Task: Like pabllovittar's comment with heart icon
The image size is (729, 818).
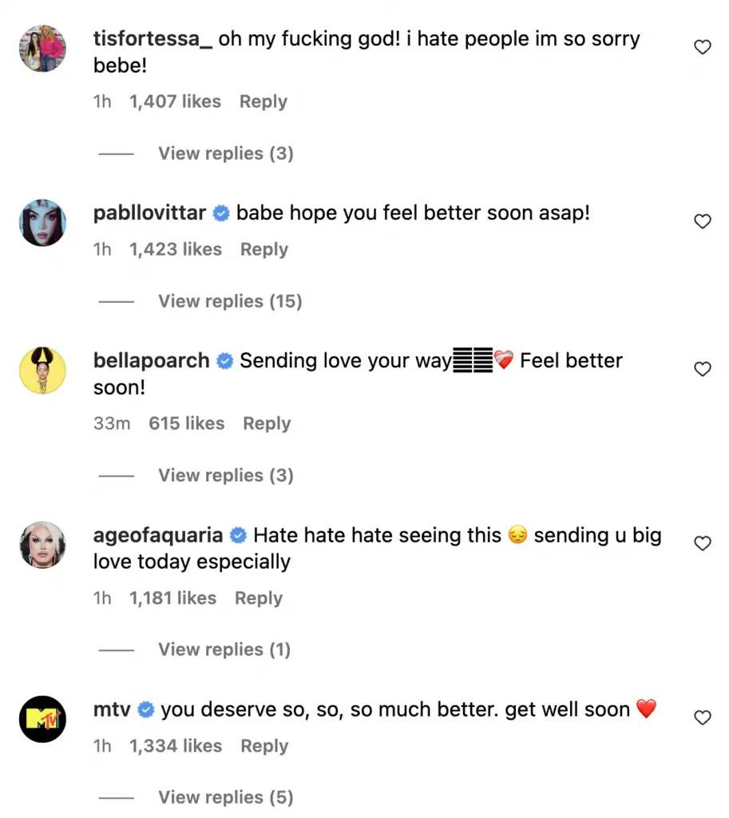Action: coord(703,221)
